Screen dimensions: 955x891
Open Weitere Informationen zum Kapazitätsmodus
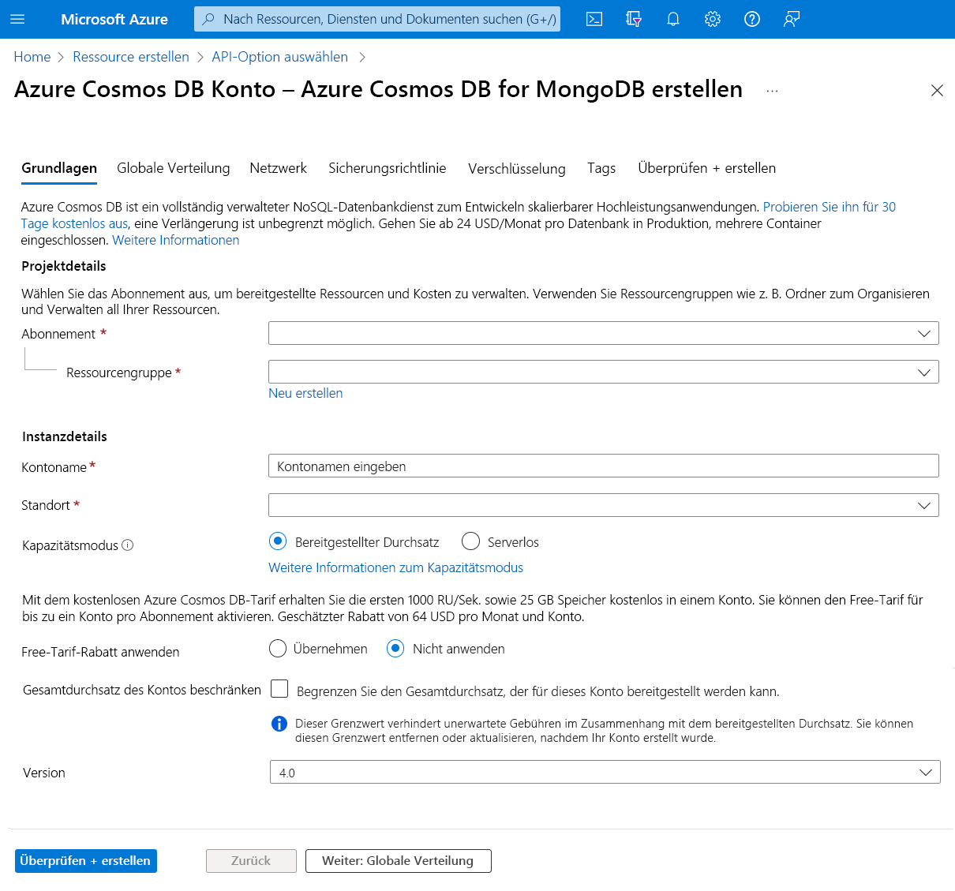click(395, 567)
